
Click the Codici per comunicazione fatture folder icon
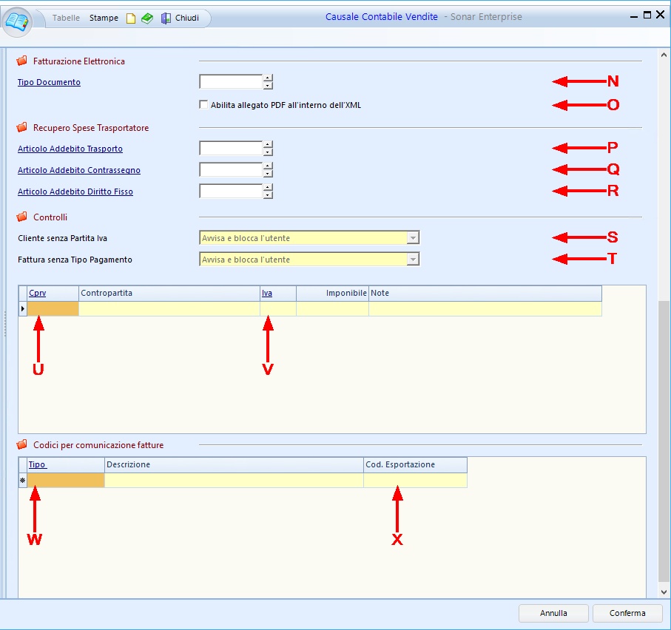click(x=22, y=445)
